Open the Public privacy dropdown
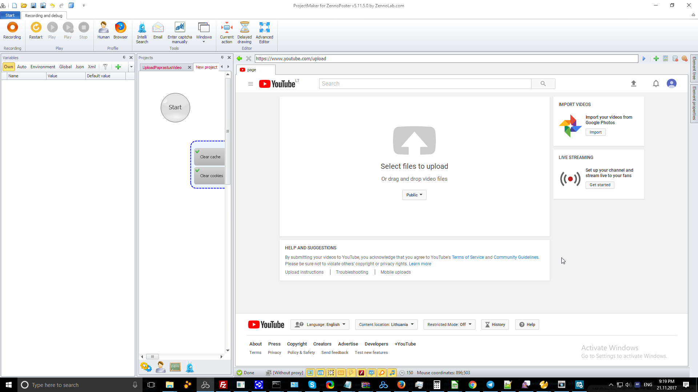The height and width of the screenshot is (392, 698). (414, 195)
